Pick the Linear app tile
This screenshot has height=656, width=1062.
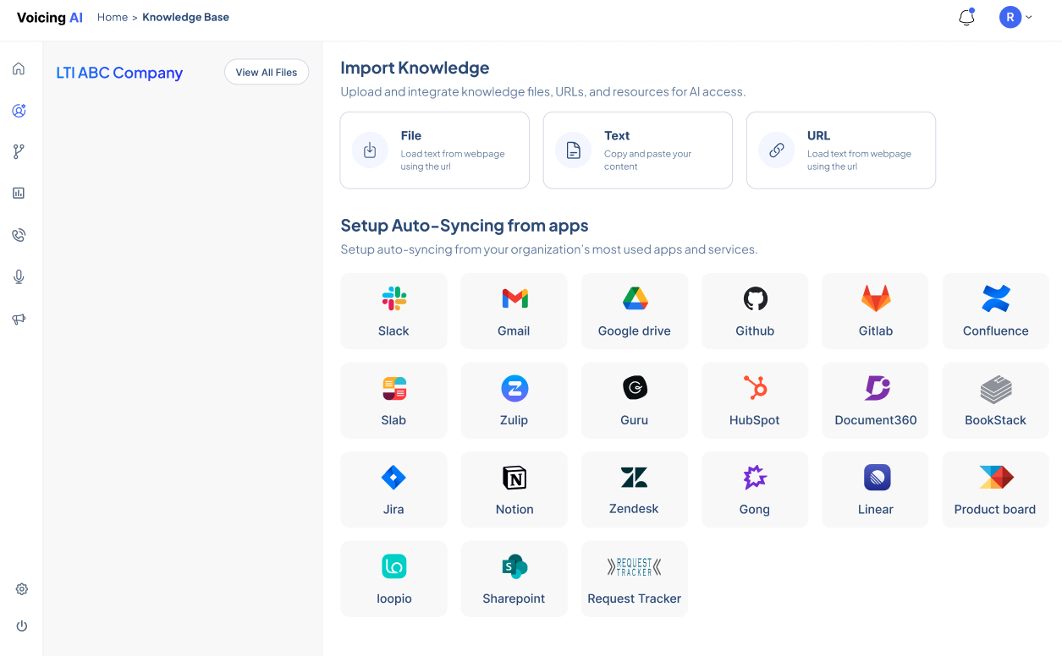click(x=875, y=489)
